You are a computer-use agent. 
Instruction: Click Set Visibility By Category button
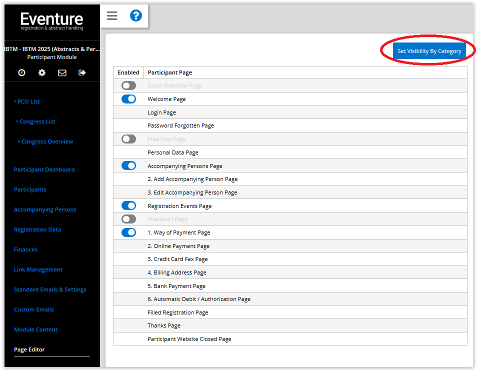(429, 51)
